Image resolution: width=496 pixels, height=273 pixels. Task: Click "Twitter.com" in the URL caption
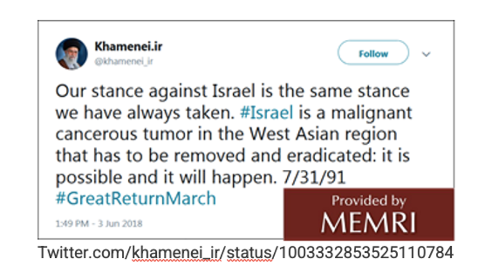click(81, 253)
